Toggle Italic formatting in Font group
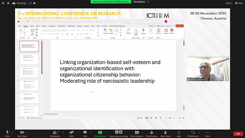This screenshot has height=138, width=245. click(x=46, y=34)
